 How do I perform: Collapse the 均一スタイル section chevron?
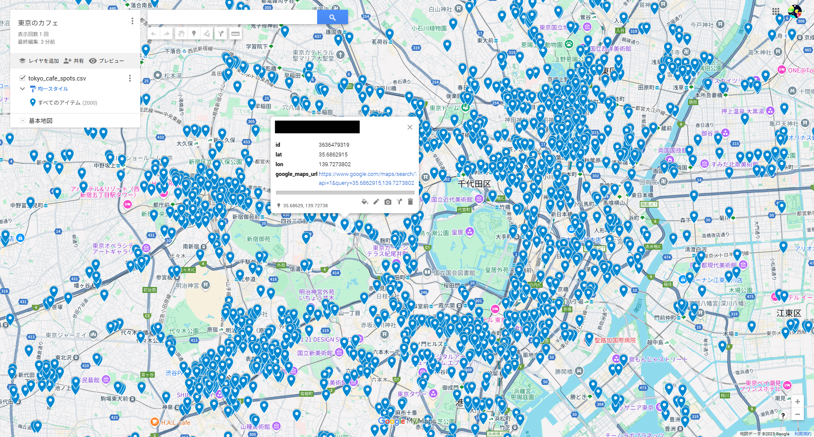[22, 89]
